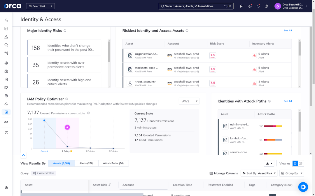Click the lambda-fun attack paths severity bar

pos(273,140)
